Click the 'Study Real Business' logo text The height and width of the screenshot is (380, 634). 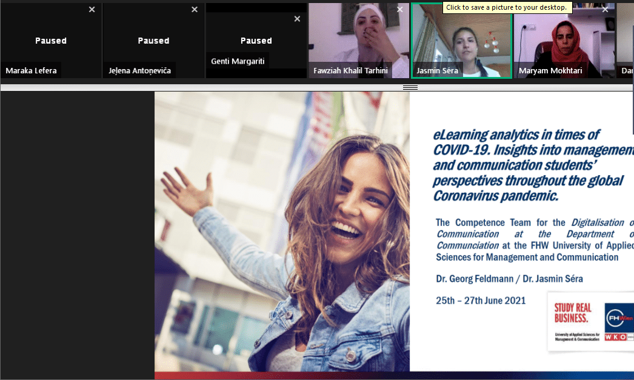pyautogui.click(x=573, y=312)
